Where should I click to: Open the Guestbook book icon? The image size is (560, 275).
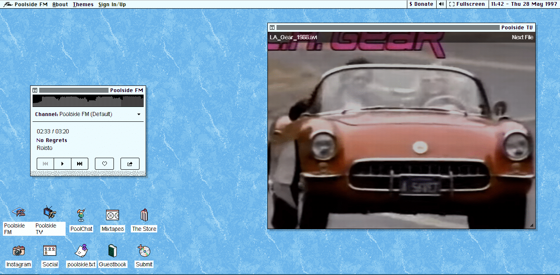[113, 251]
